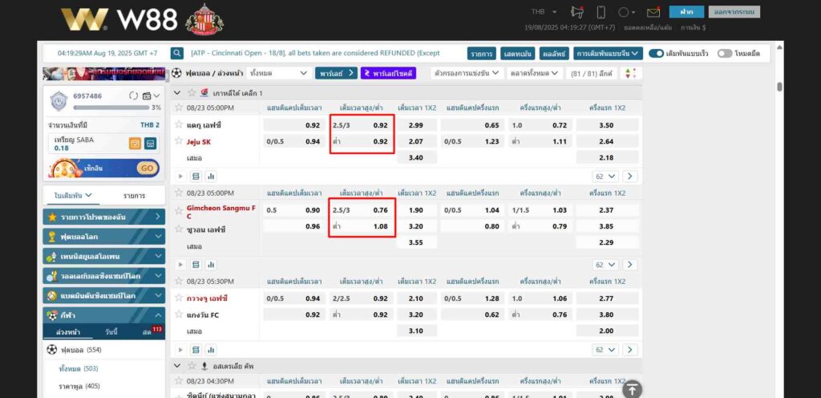
Task: Switch to the วันนี้ tab
Action: coord(111,332)
